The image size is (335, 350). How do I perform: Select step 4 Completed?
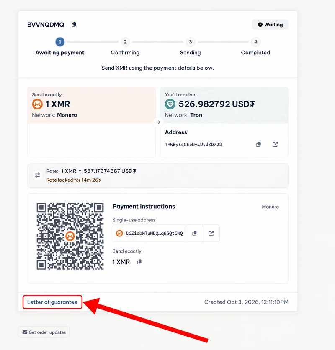point(255,42)
